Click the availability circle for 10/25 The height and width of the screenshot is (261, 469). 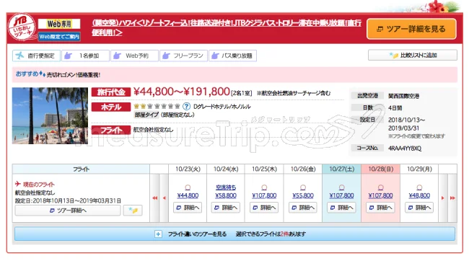[x=264, y=187]
